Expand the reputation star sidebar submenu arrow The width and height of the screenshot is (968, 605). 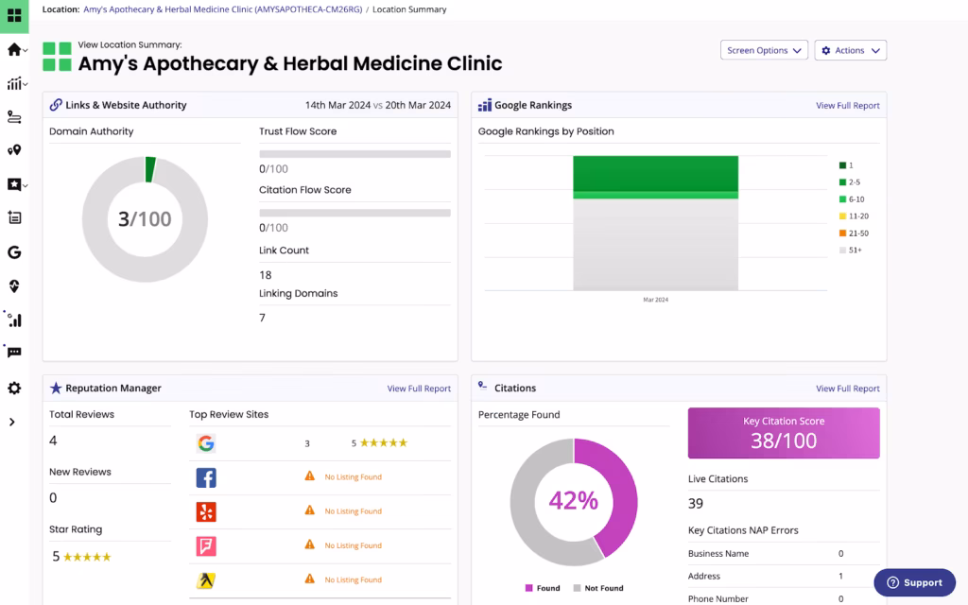tap(26, 185)
